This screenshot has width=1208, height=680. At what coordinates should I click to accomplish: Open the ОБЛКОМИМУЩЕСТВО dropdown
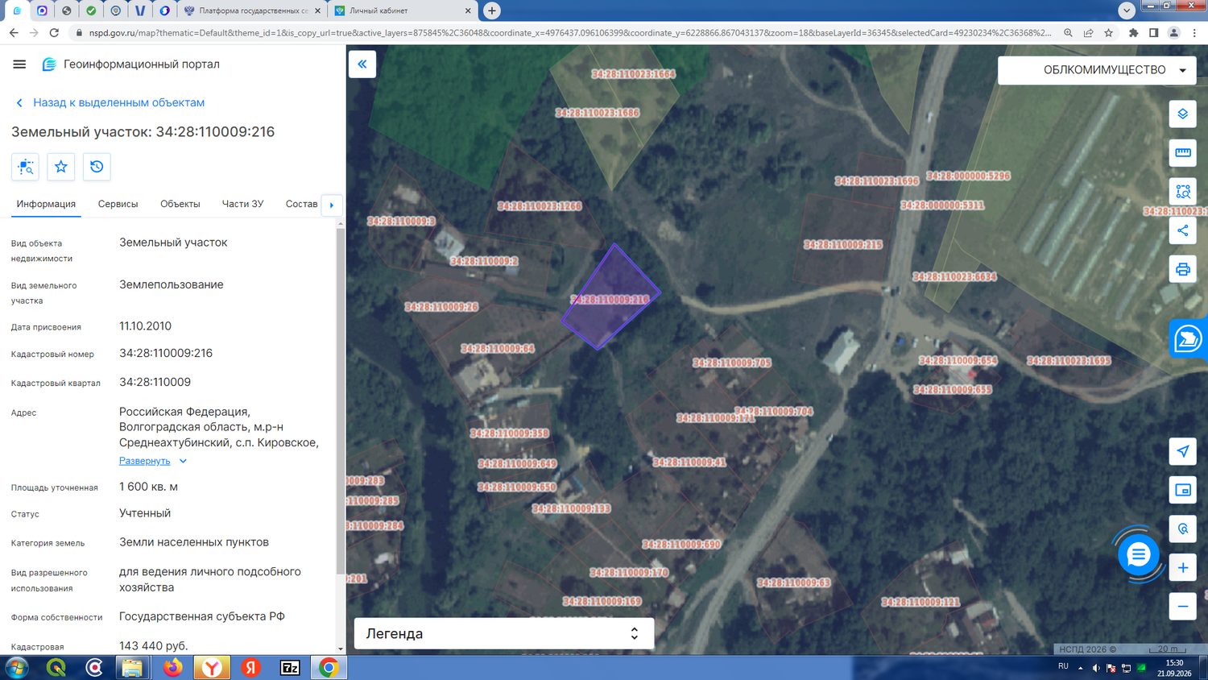pyautogui.click(x=1098, y=70)
